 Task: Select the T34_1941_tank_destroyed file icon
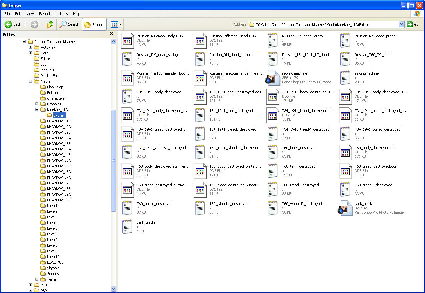coord(200,115)
